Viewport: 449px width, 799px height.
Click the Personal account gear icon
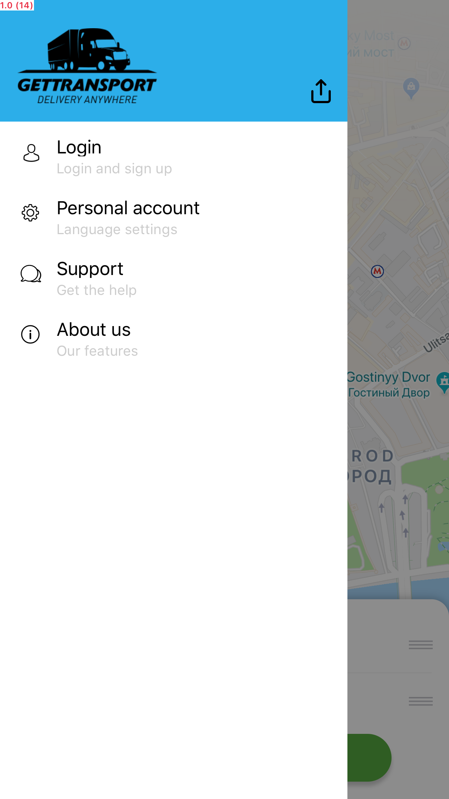point(30,213)
